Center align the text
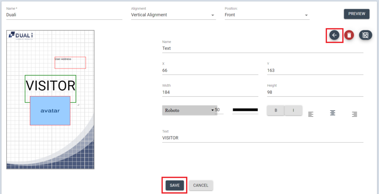Viewport: 379px width, 194px height. [333, 113]
